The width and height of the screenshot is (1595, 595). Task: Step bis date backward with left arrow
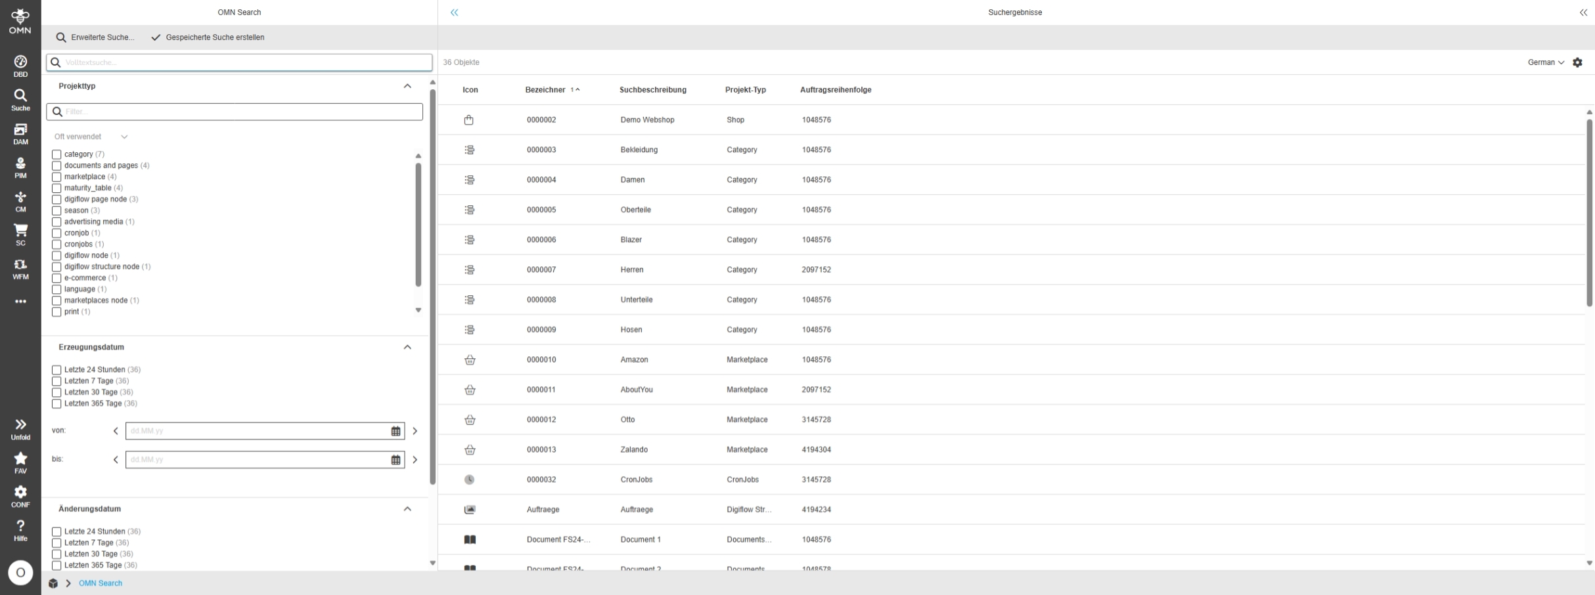tap(116, 460)
